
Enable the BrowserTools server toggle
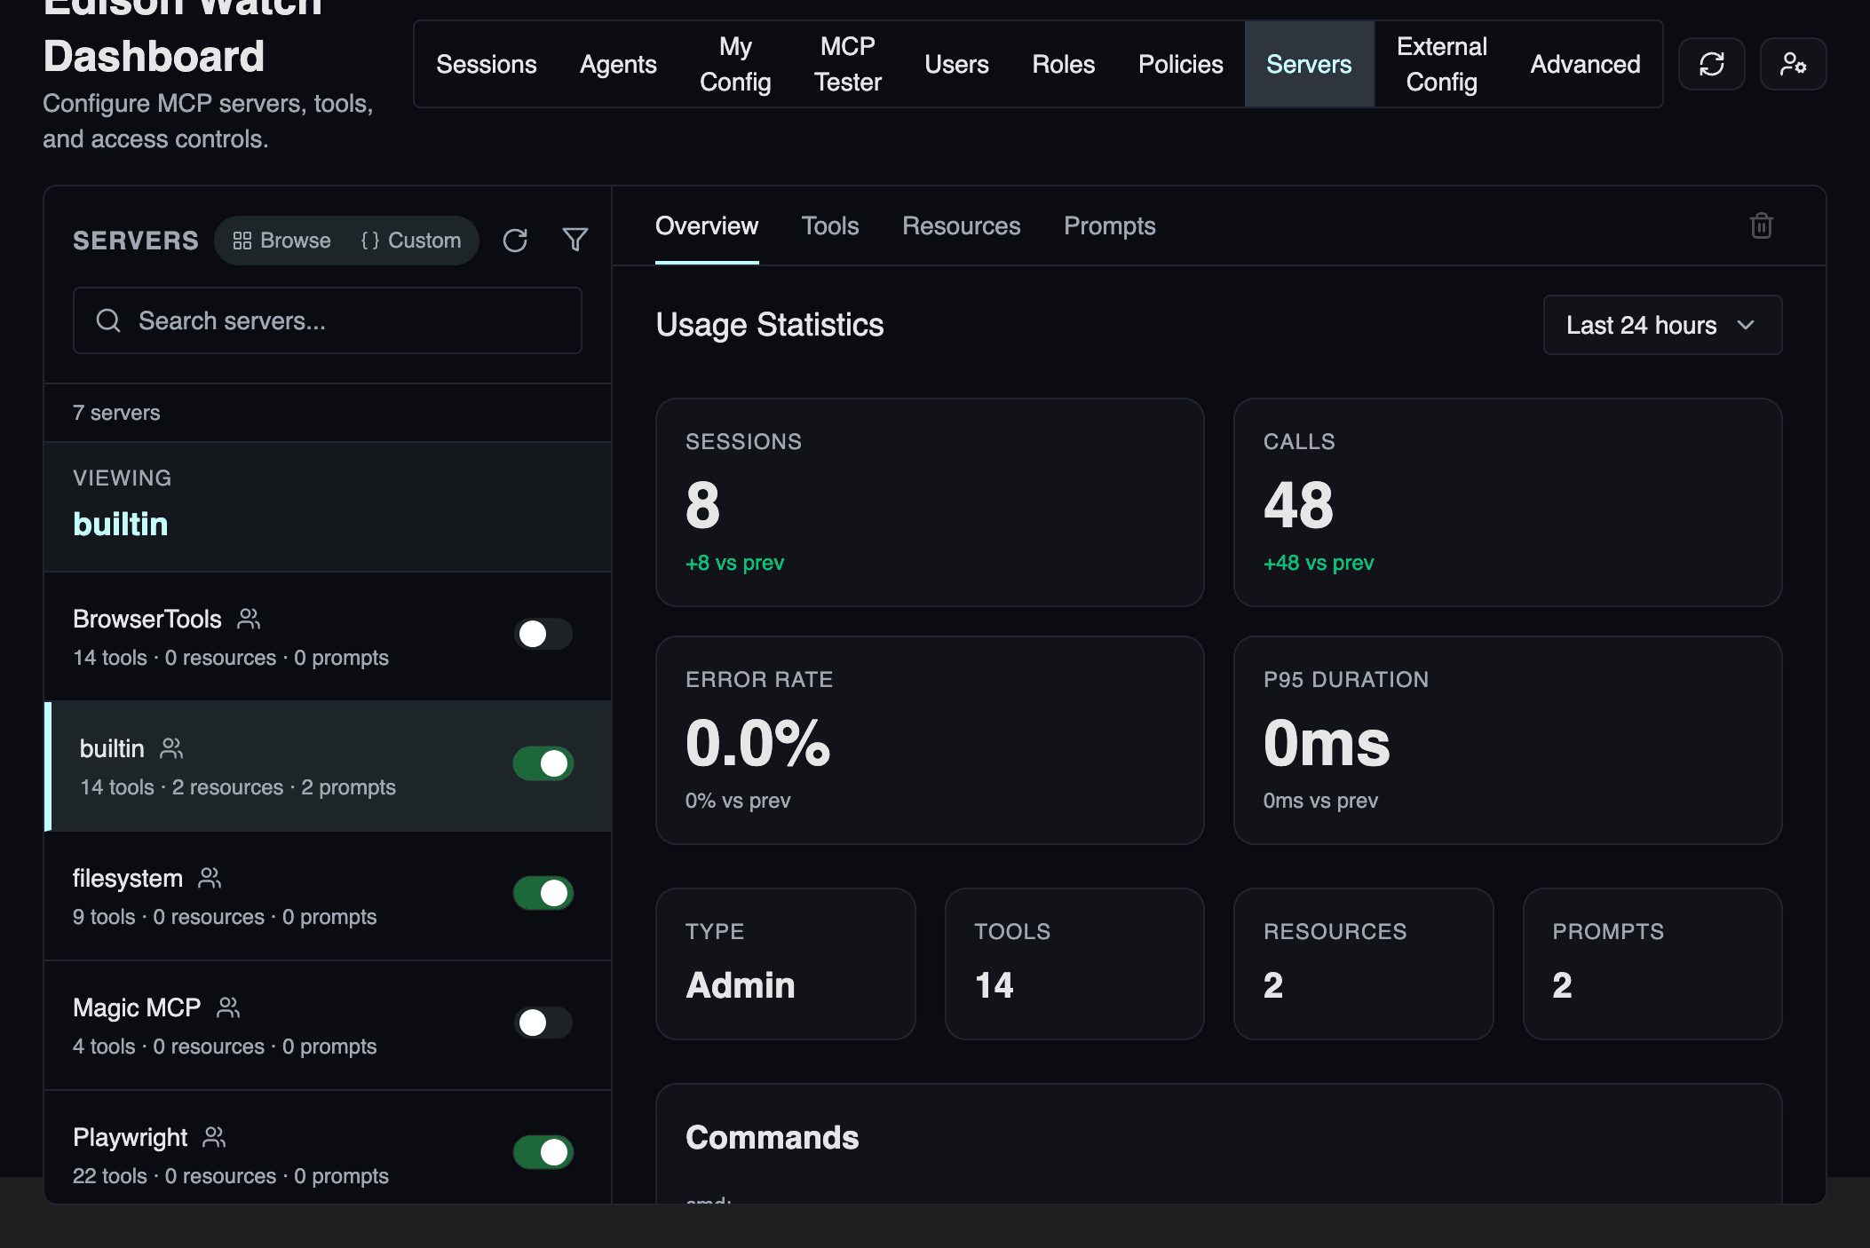[543, 634]
